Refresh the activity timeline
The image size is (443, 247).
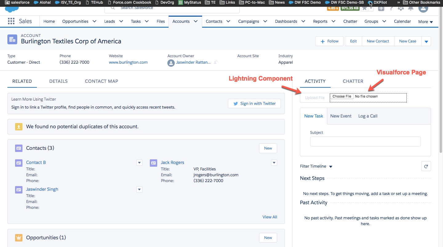click(x=426, y=166)
